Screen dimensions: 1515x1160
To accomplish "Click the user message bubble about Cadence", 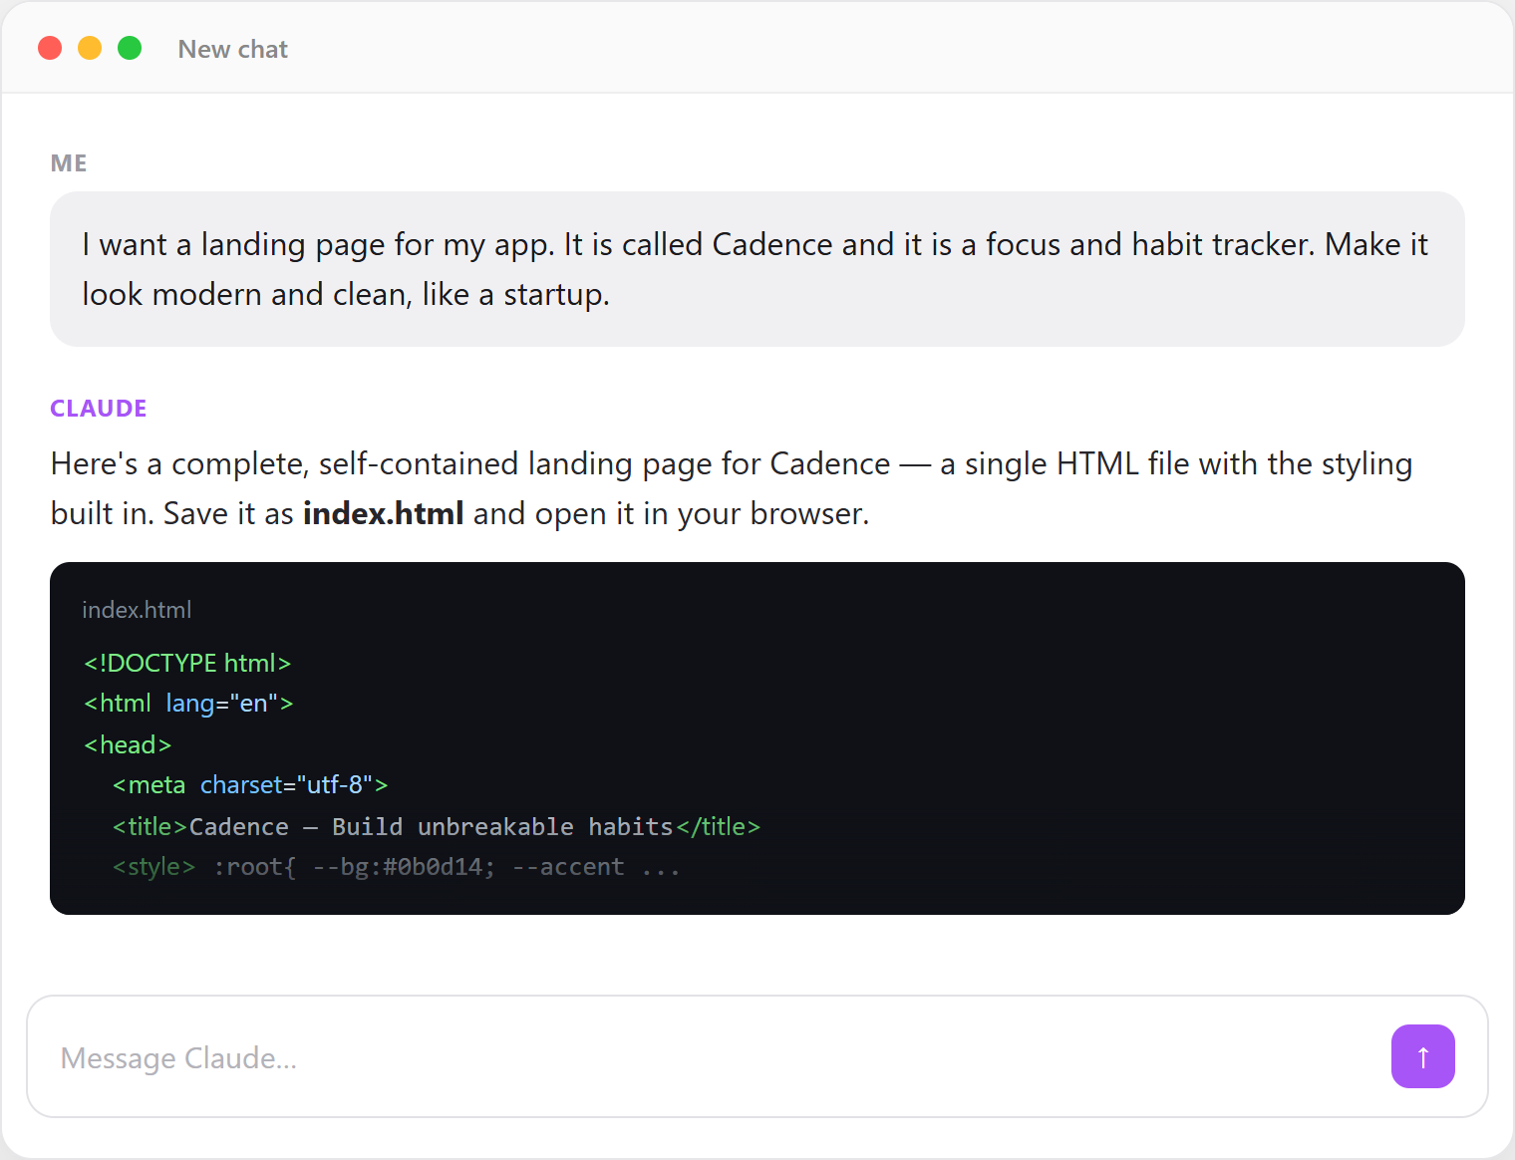I will click(757, 269).
